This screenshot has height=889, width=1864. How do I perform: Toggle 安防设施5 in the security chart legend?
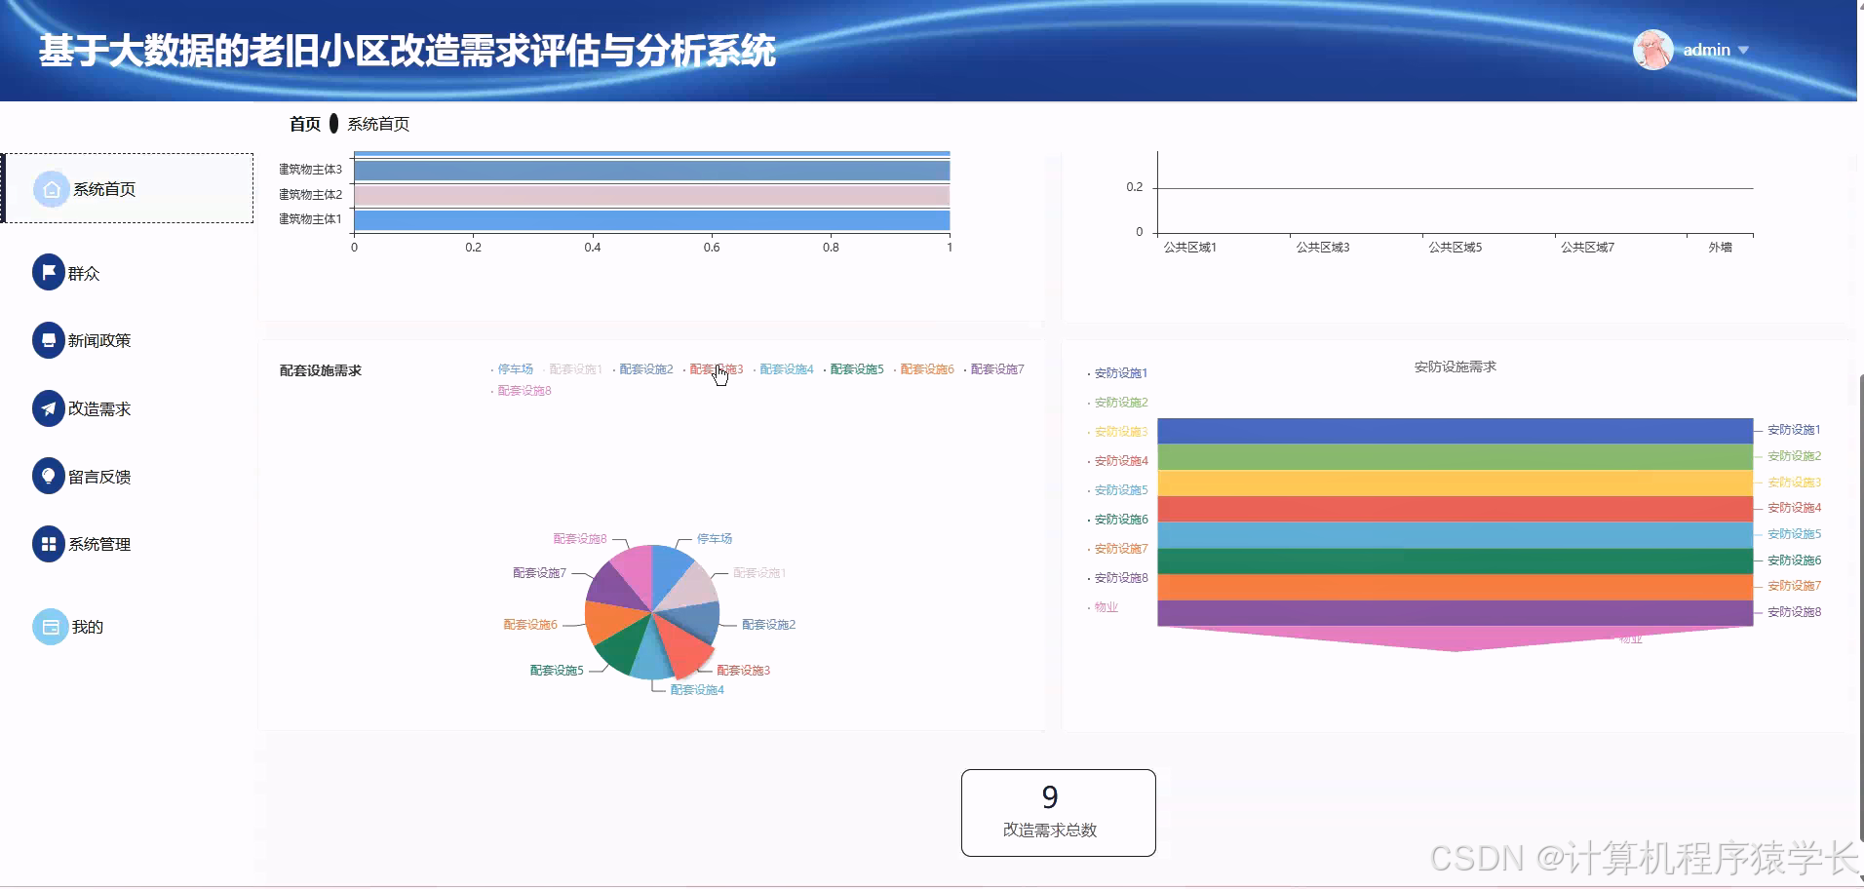point(1123,489)
